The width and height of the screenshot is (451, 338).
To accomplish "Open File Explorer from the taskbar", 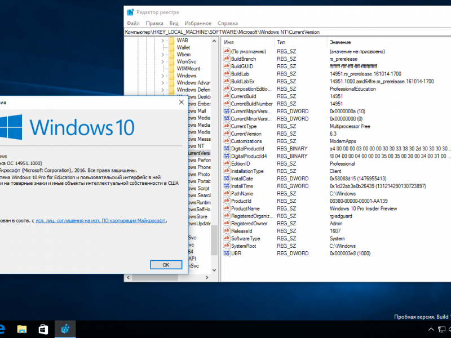I will (22, 329).
